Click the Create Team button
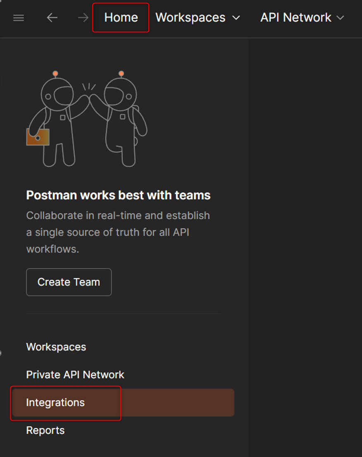Screen dimensions: 362x457 [69, 282]
